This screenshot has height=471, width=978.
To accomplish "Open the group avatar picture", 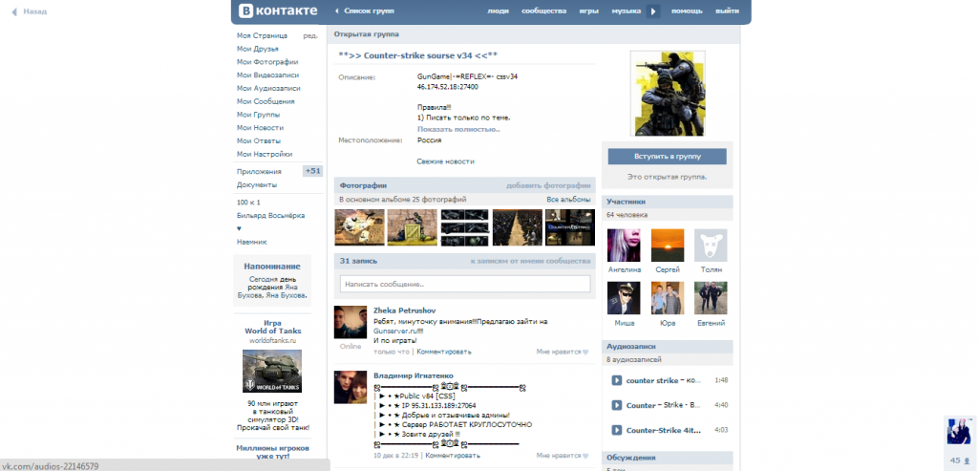I will click(668, 94).
